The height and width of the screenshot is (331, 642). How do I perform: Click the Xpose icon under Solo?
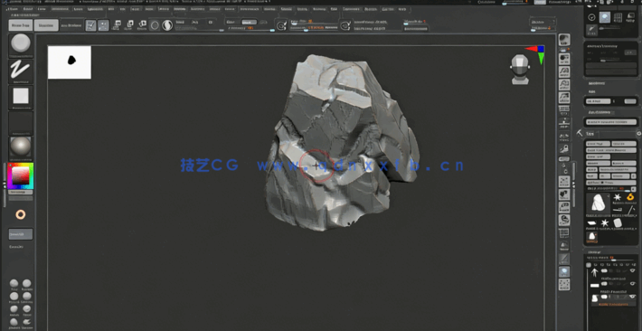(x=564, y=285)
